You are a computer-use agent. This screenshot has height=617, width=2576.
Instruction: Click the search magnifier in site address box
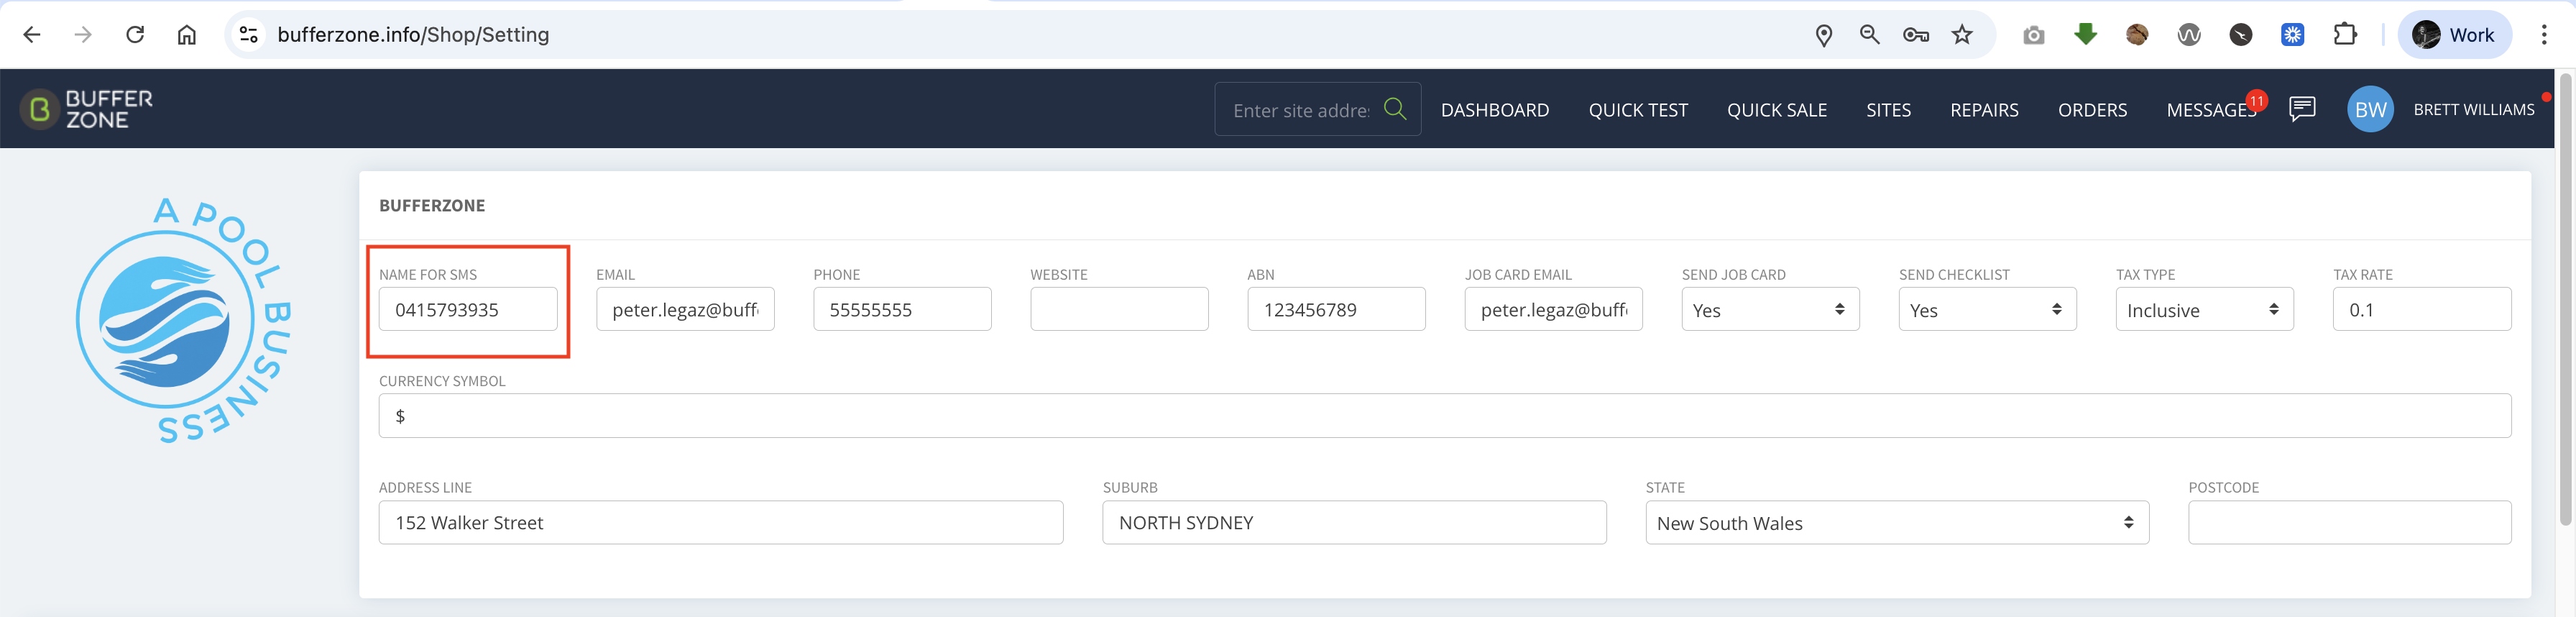[1395, 109]
